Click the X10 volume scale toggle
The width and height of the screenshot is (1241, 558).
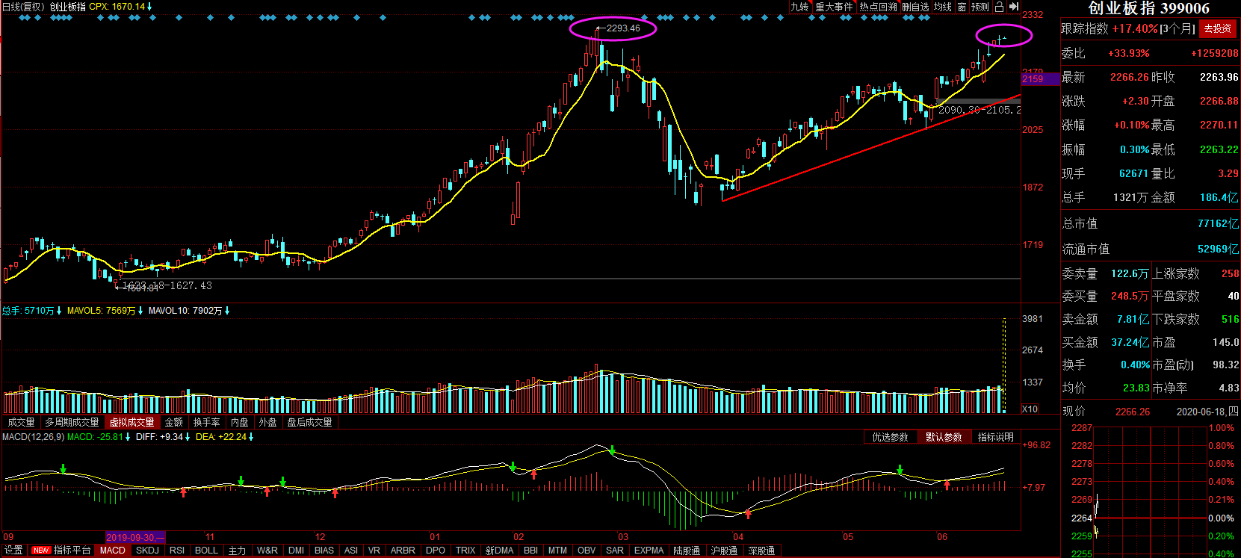point(1030,409)
